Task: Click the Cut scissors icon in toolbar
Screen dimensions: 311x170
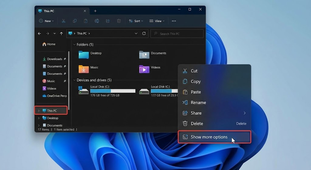Action: (63, 21)
